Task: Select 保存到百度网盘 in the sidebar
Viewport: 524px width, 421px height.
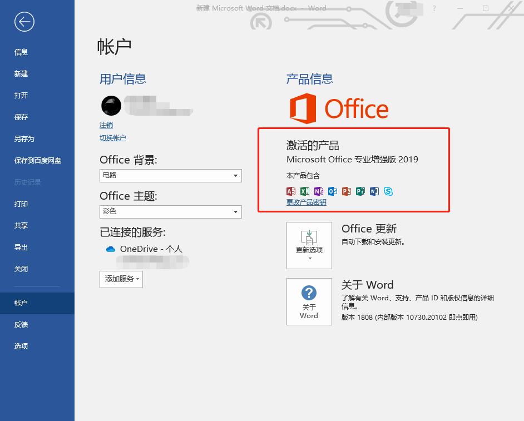Action: click(x=37, y=161)
